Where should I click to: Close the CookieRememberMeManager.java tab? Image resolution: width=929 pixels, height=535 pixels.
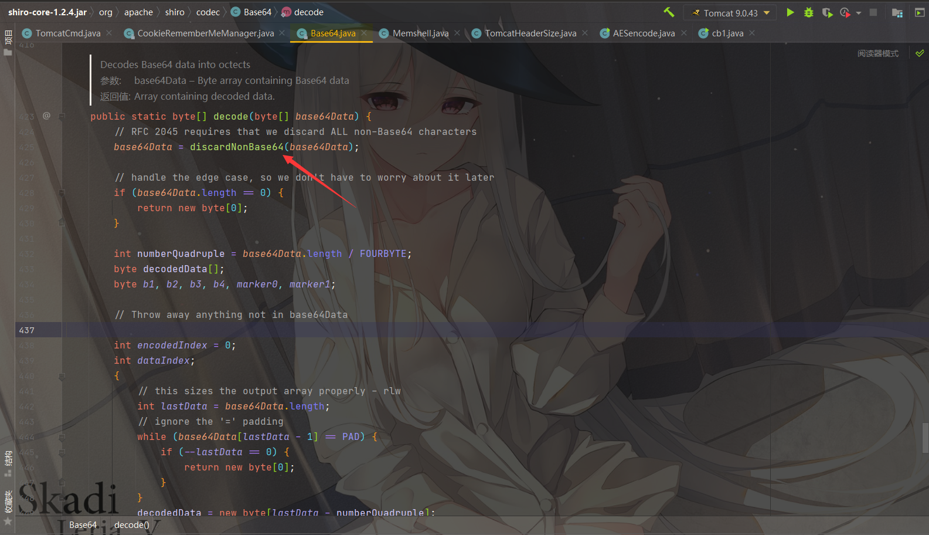[282, 33]
